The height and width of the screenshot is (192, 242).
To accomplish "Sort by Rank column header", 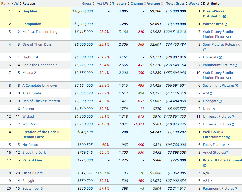I will pos(5,3).
